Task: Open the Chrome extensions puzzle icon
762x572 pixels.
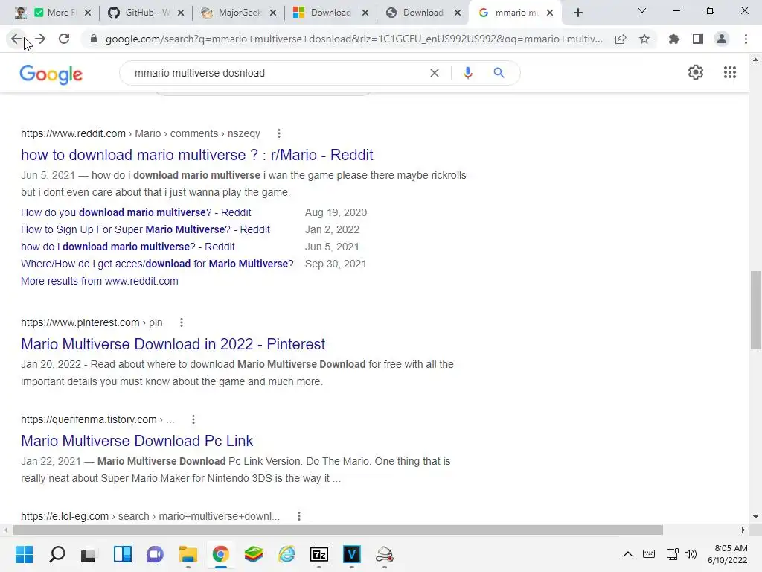Action: (674, 39)
